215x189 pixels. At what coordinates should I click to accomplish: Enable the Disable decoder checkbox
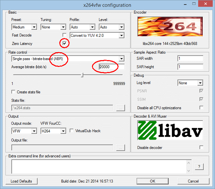point(201,148)
